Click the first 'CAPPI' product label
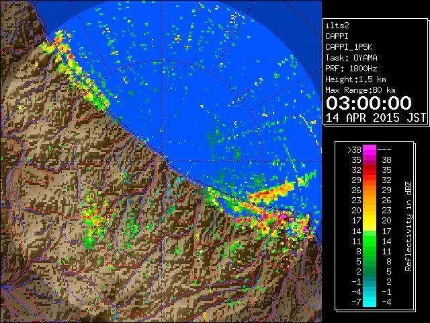Viewport: 430px width, 323px height. (337, 36)
